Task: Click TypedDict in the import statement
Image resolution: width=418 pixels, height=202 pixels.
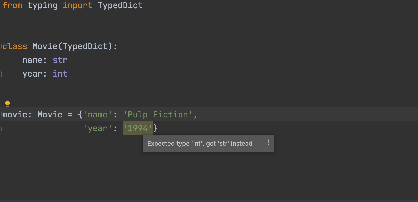Action: (x=120, y=5)
